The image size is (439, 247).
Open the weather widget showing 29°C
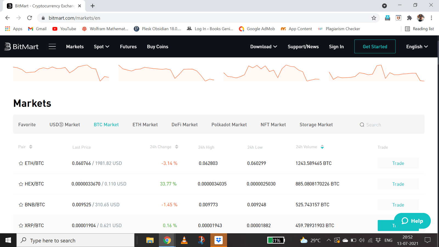click(310, 240)
